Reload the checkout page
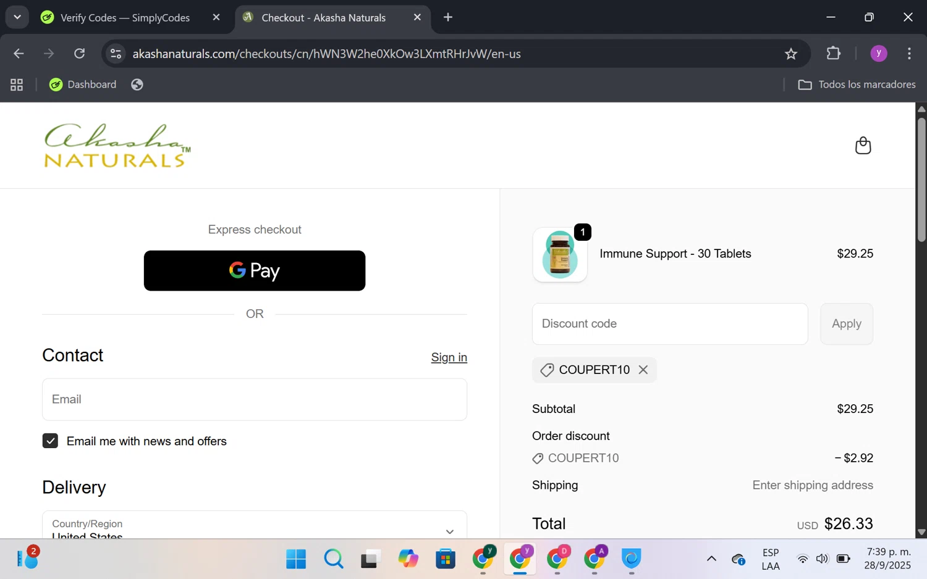Image resolution: width=927 pixels, height=579 pixels. point(80,54)
